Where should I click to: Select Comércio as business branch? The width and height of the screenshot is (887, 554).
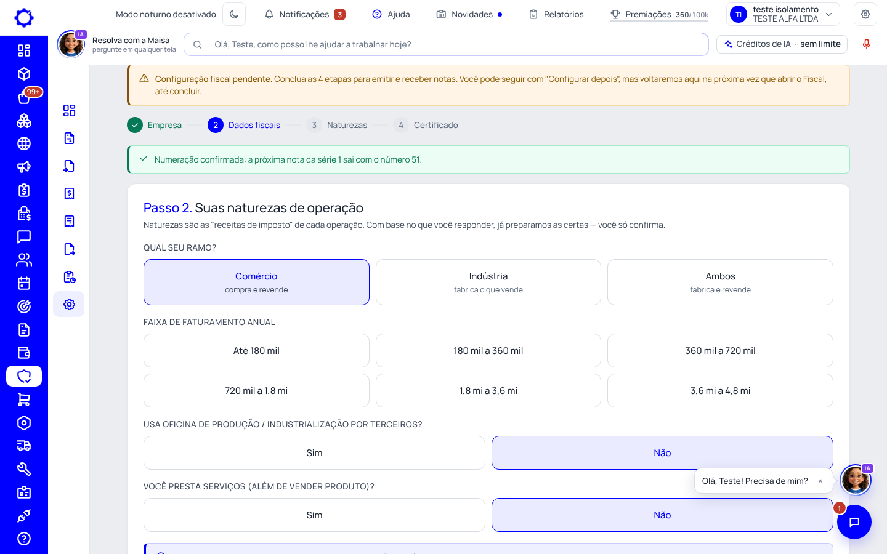coord(256,282)
